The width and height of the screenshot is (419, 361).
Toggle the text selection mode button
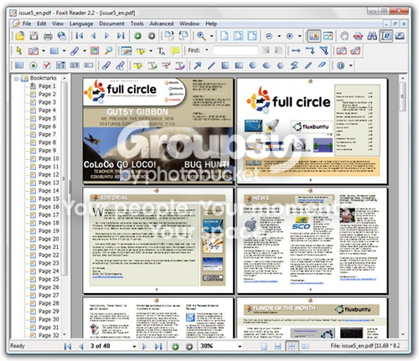(x=386, y=36)
